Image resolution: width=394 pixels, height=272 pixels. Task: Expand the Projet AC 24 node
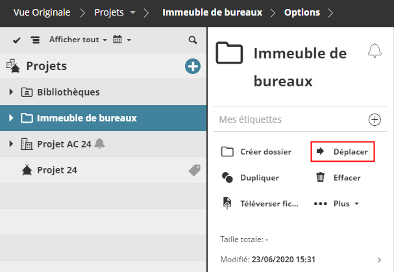click(x=11, y=143)
